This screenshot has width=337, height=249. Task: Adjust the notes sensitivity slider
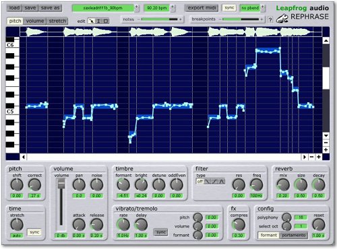(159, 20)
